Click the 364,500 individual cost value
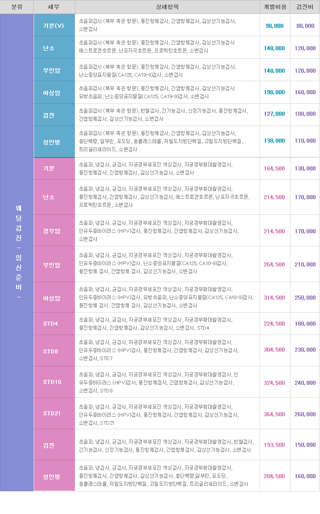 click(274, 414)
